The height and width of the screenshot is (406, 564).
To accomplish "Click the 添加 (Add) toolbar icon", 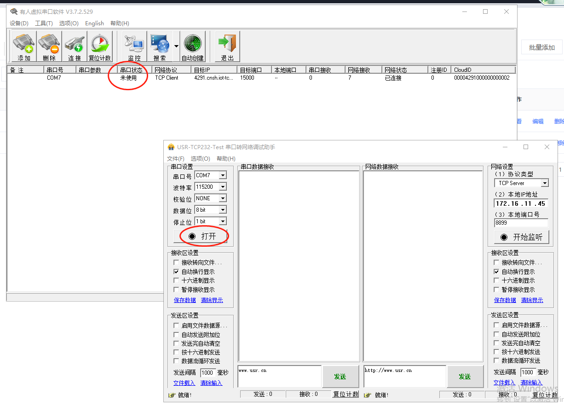I will click(24, 46).
